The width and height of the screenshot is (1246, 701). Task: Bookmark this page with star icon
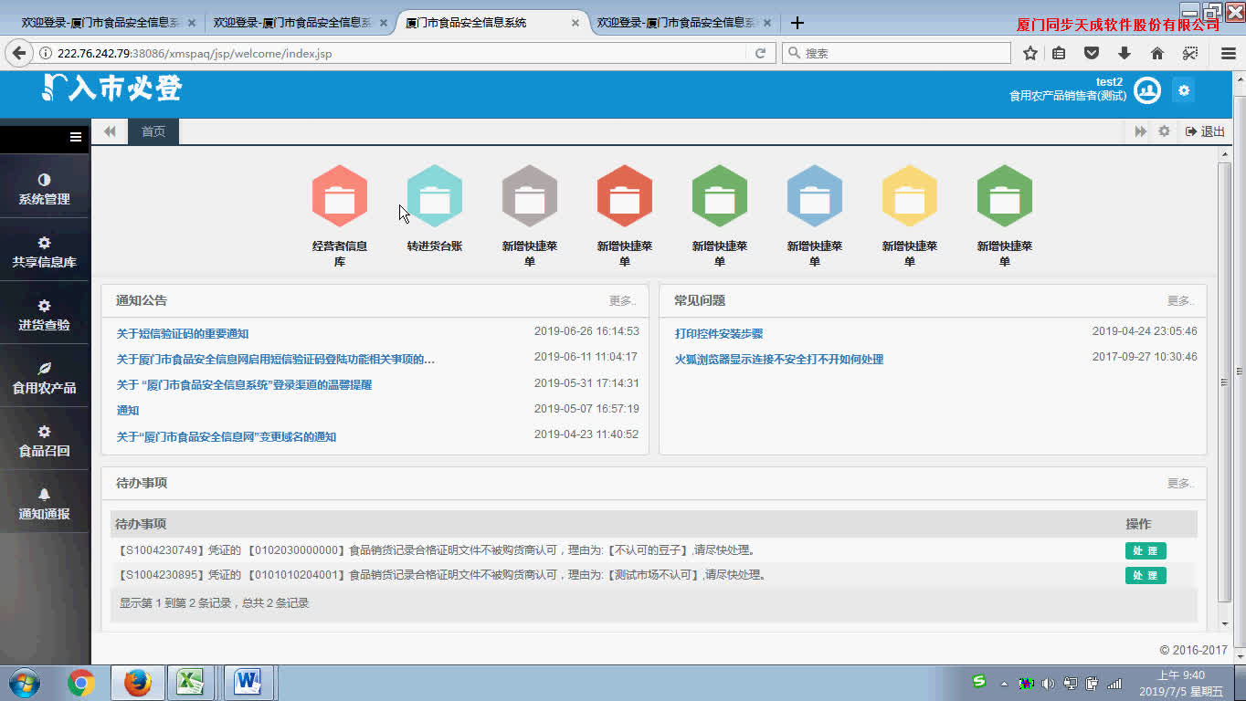point(1030,54)
